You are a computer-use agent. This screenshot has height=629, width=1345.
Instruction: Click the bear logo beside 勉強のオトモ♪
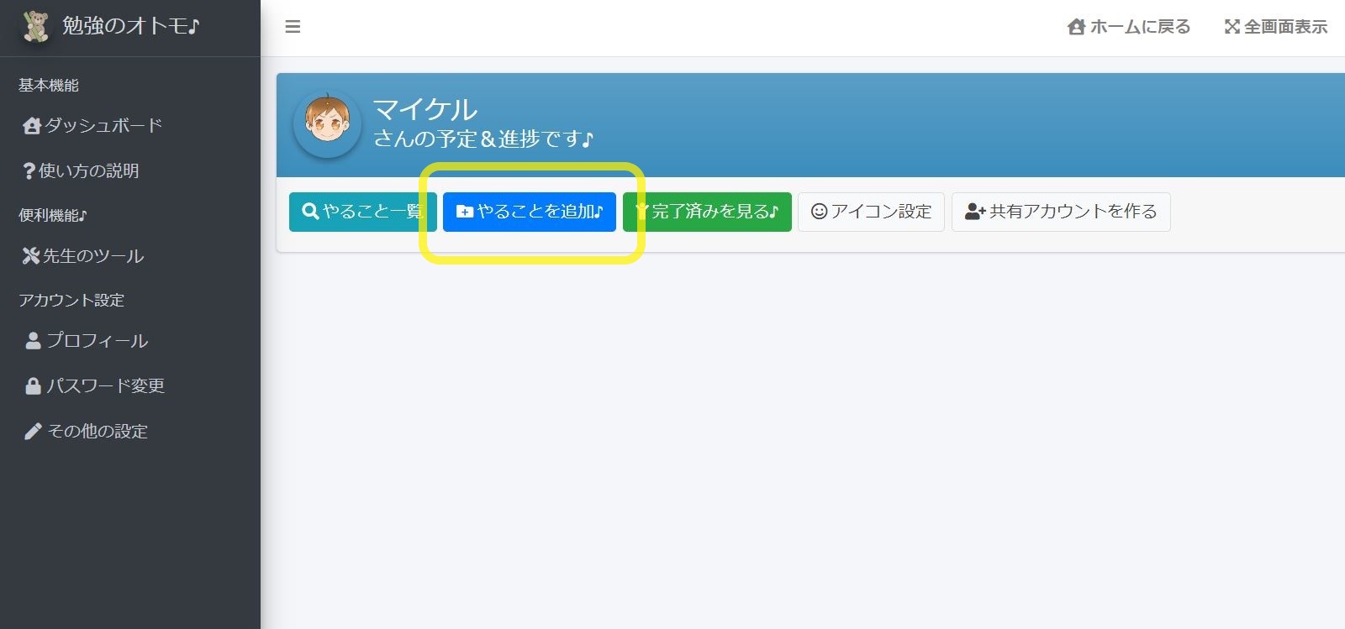36,26
